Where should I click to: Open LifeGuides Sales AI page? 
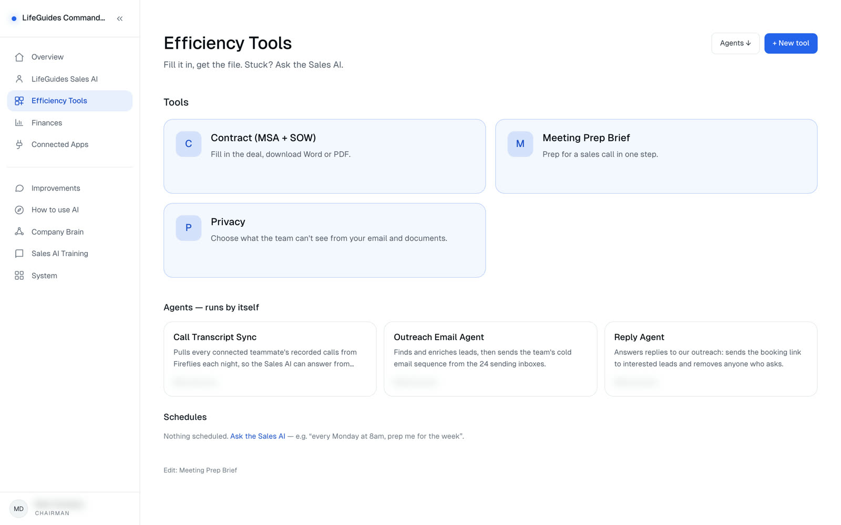pyautogui.click(x=69, y=79)
